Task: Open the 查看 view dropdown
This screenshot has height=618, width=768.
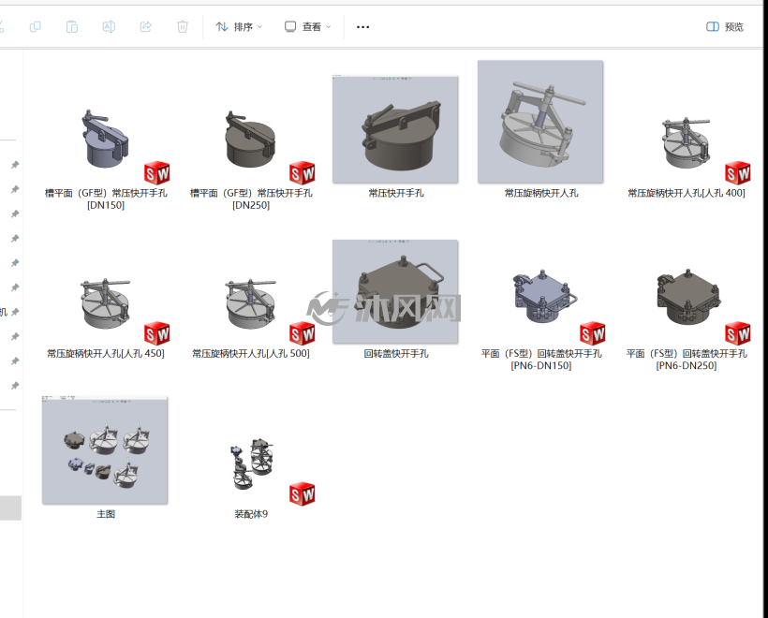Action: click(307, 26)
